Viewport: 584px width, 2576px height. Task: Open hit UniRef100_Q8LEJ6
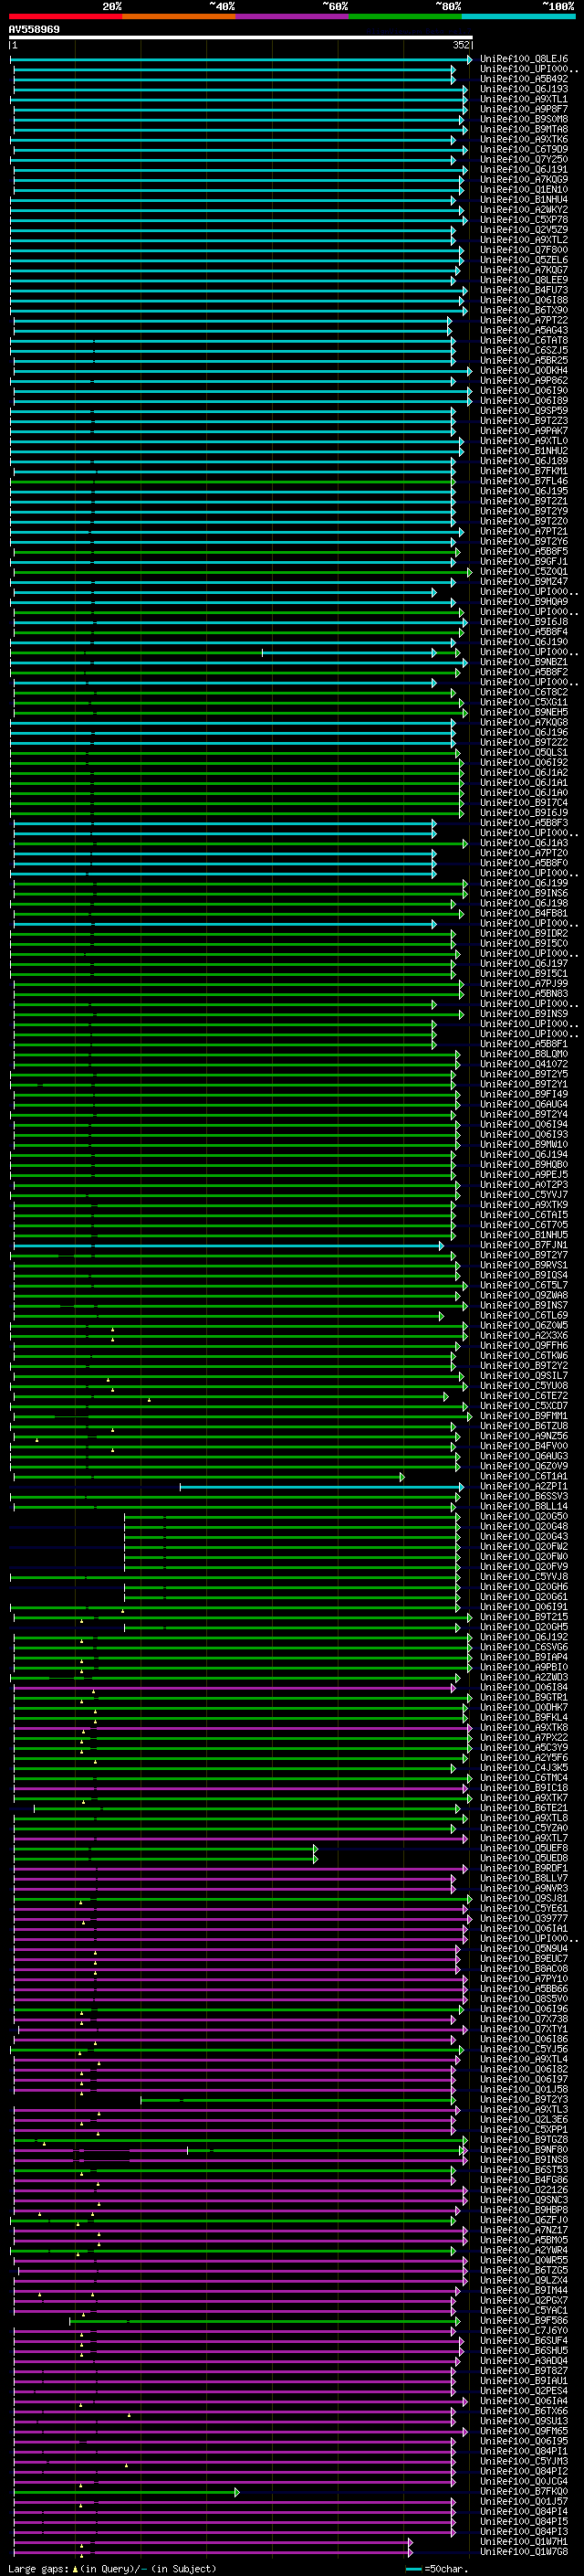524,59
